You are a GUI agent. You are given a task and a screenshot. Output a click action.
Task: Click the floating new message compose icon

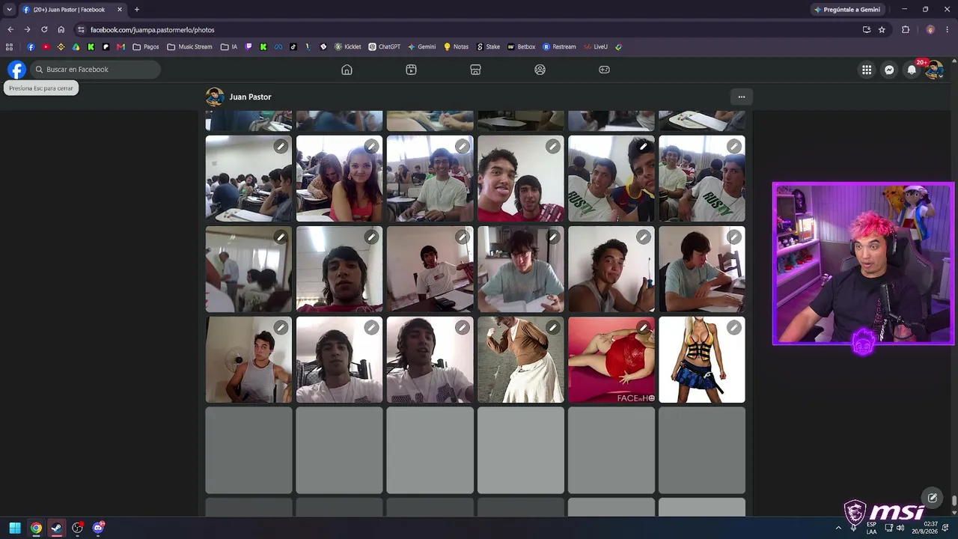tap(933, 498)
